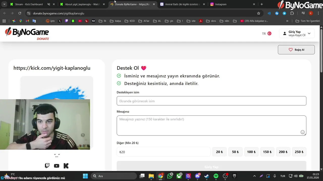Open the Kick channel icon below avatar
Viewport: 323px width, 181px height.
[x=66, y=166]
